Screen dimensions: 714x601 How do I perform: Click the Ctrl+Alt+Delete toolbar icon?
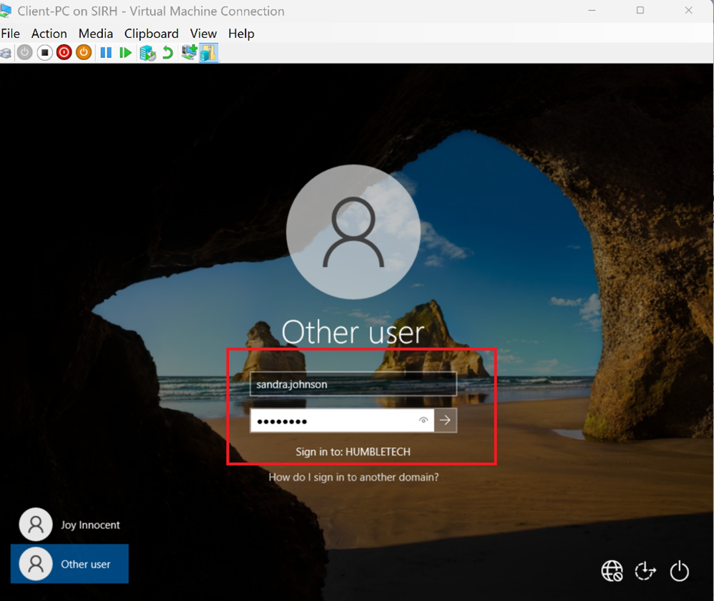point(5,53)
